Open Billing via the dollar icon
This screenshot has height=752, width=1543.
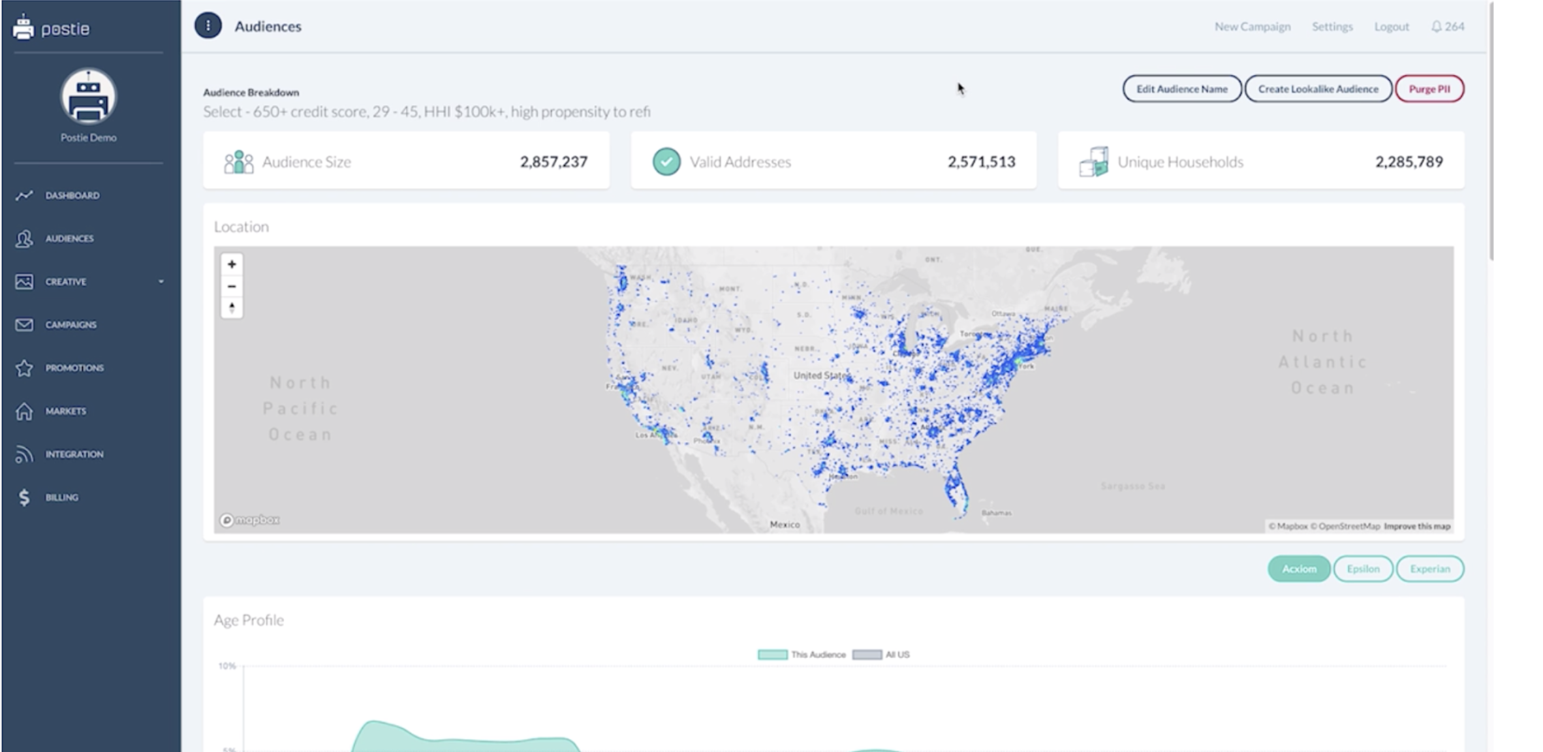click(x=24, y=497)
